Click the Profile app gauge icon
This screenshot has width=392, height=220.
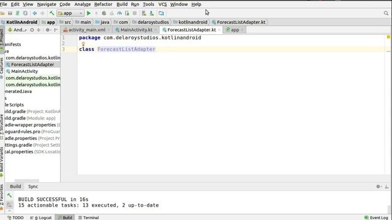coord(119,13)
